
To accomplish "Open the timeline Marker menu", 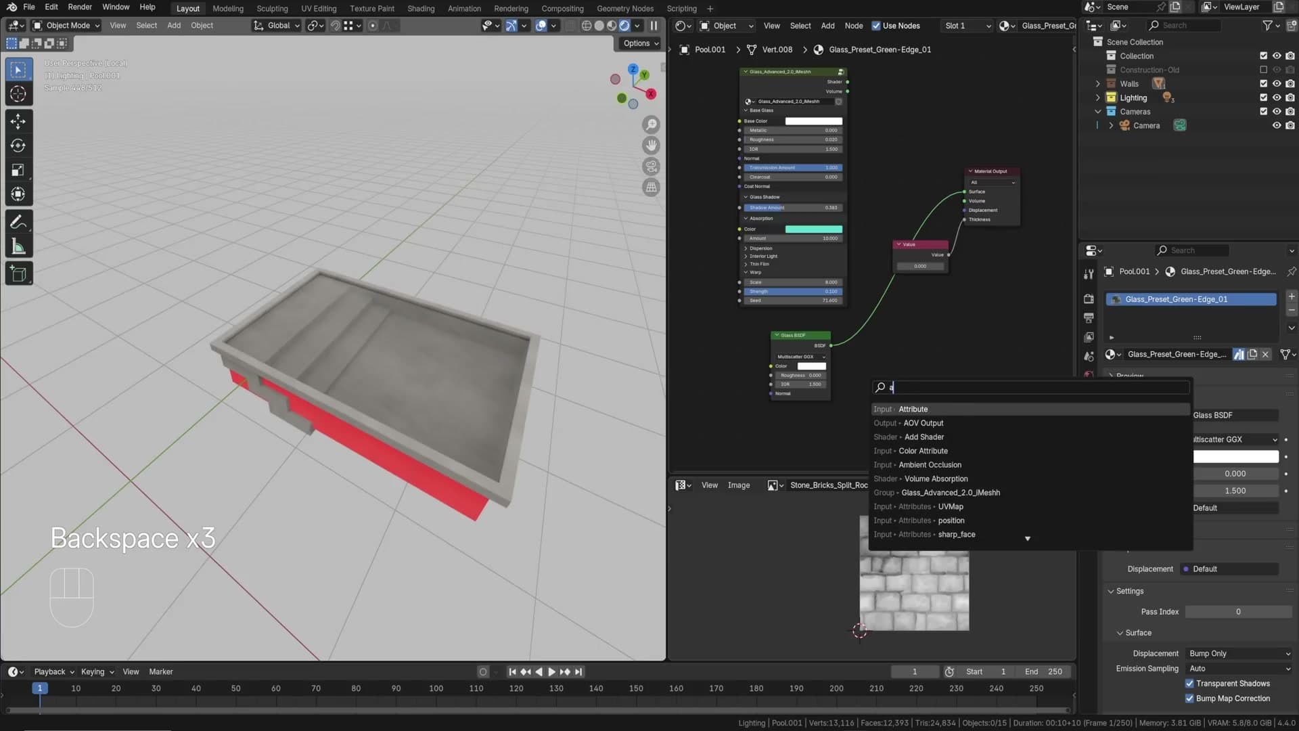I will (x=161, y=672).
